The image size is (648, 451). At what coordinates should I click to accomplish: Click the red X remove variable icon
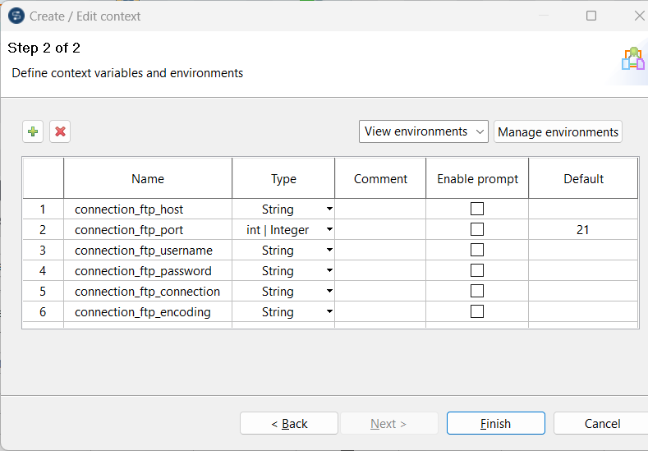60,131
